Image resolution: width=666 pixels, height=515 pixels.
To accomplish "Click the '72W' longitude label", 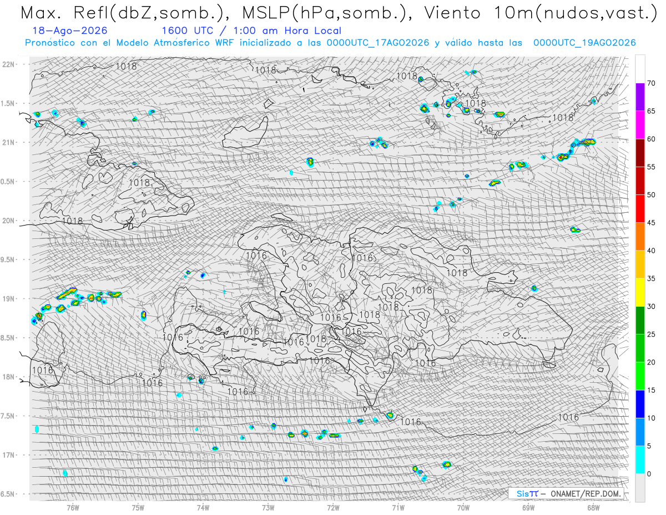I will tap(333, 507).
